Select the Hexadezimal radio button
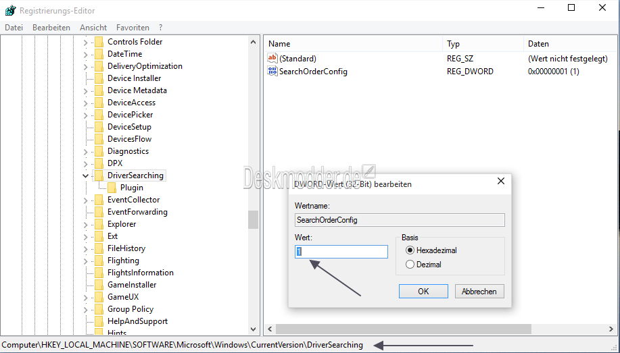Viewport: 620px width, 353px height. 410,250
